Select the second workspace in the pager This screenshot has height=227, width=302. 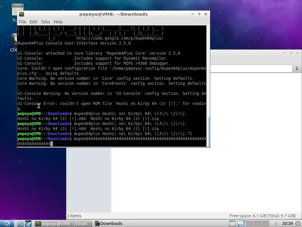(250, 223)
